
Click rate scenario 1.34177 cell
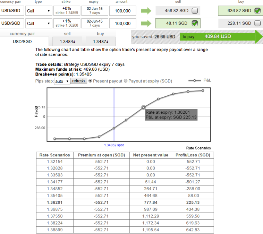(55, 182)
